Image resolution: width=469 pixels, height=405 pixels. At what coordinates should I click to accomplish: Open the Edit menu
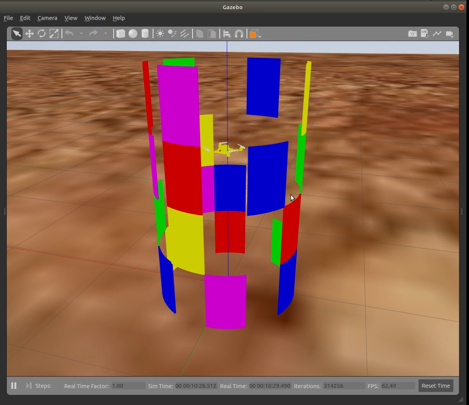[x=25, y=18]
